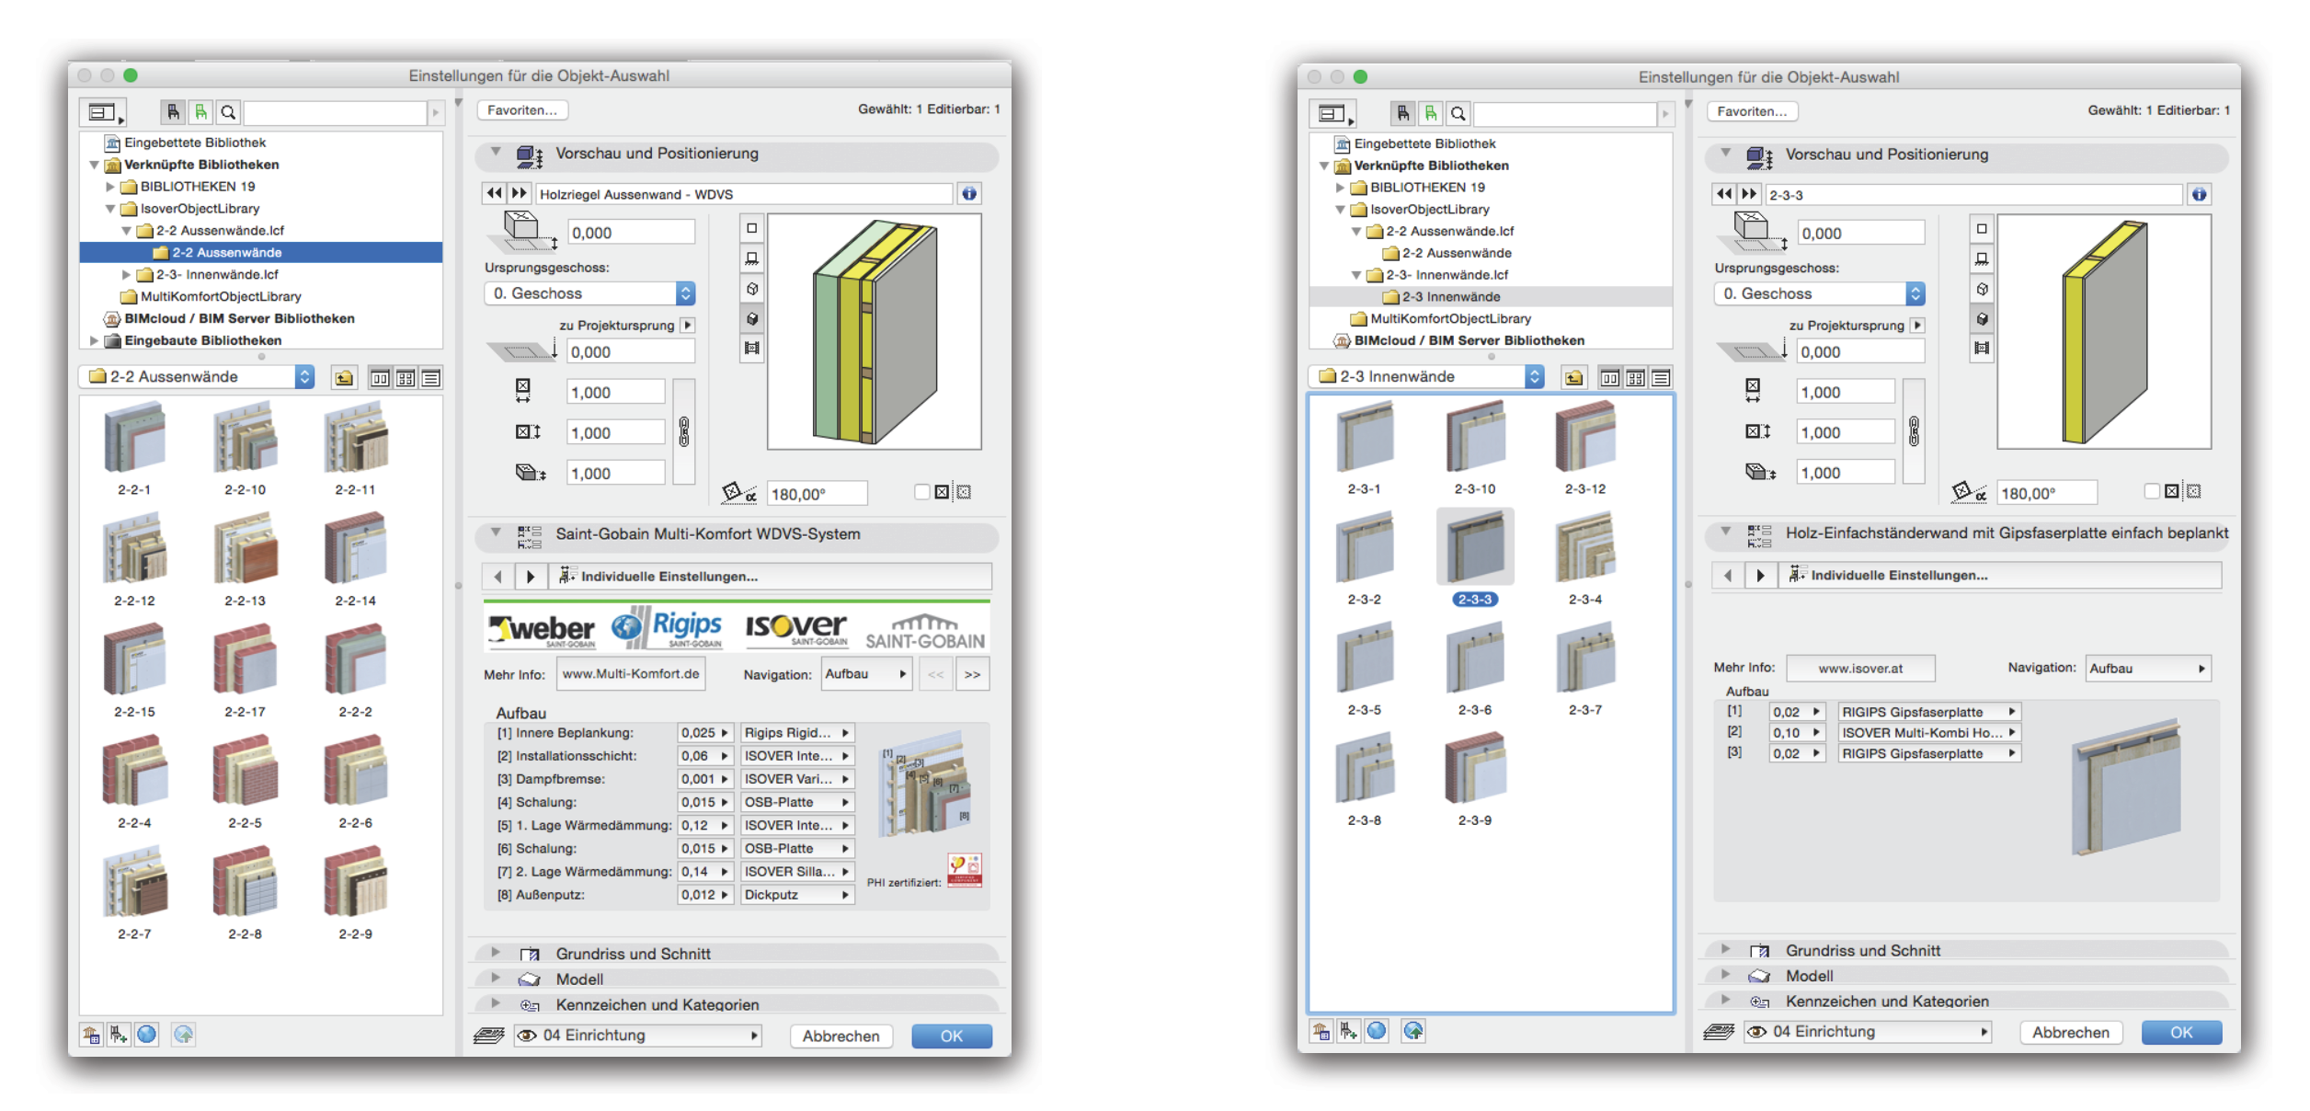Click the Favoriten... button in the left dialog
2310x1111 pixels.
522,110
